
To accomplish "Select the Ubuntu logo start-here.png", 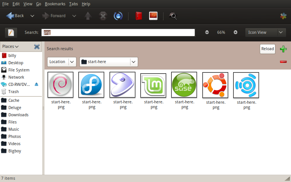I will pyautogui.click(x=215, y=85).
